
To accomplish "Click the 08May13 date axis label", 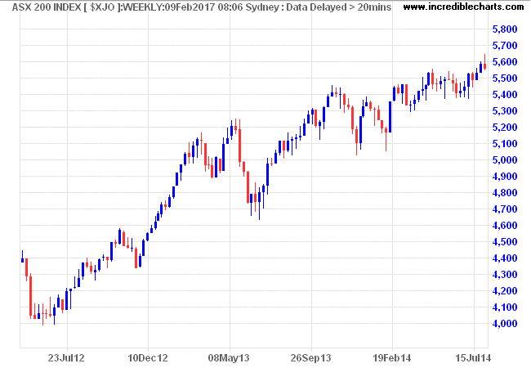I will point(229,358).
